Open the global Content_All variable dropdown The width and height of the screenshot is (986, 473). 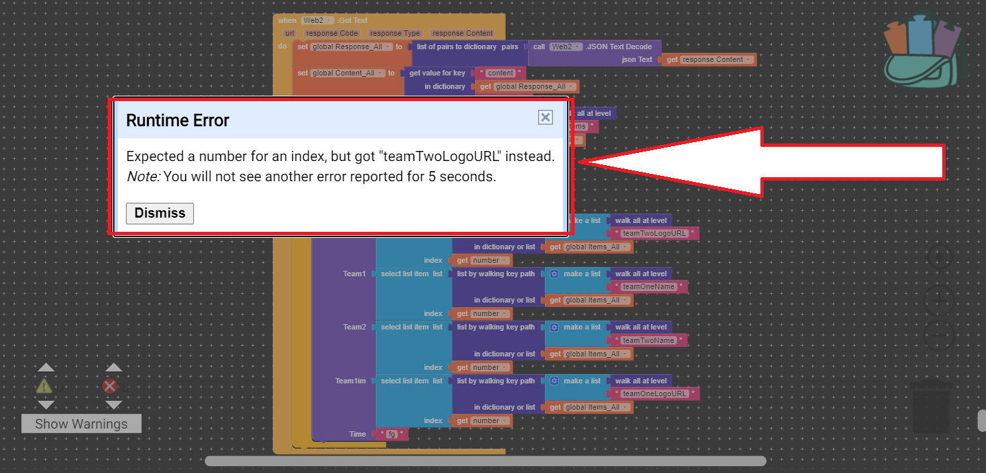(x=381, y=73)
